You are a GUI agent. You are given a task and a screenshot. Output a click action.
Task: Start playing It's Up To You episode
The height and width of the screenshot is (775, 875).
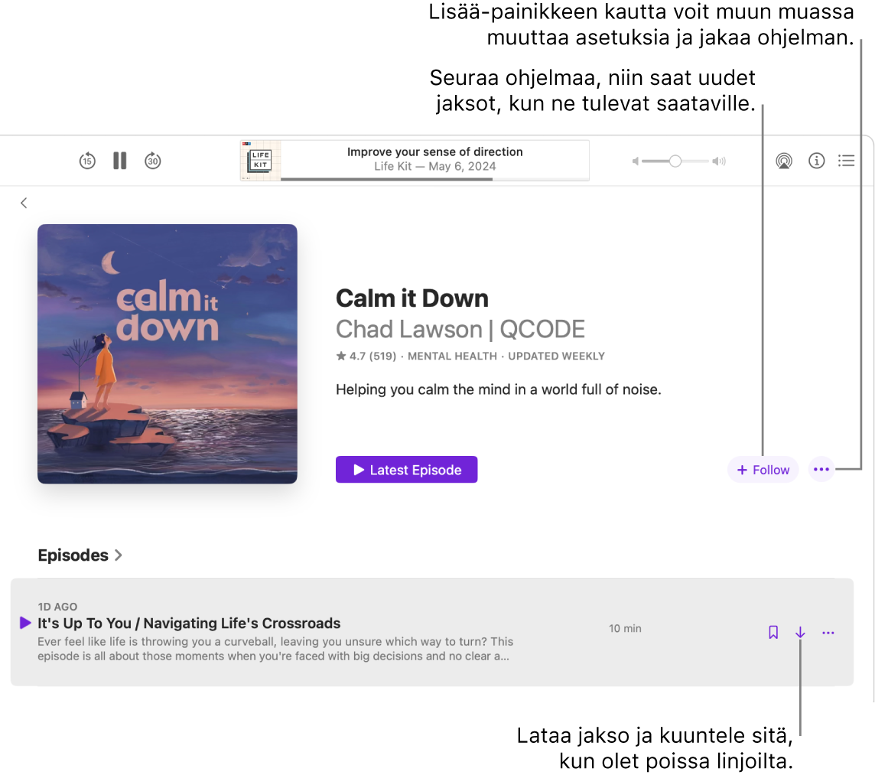(24, 623)
